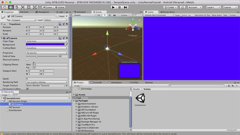The image size is (240, 135).
Task: Click the Center pivot button
Action: (x=48, y=7)
